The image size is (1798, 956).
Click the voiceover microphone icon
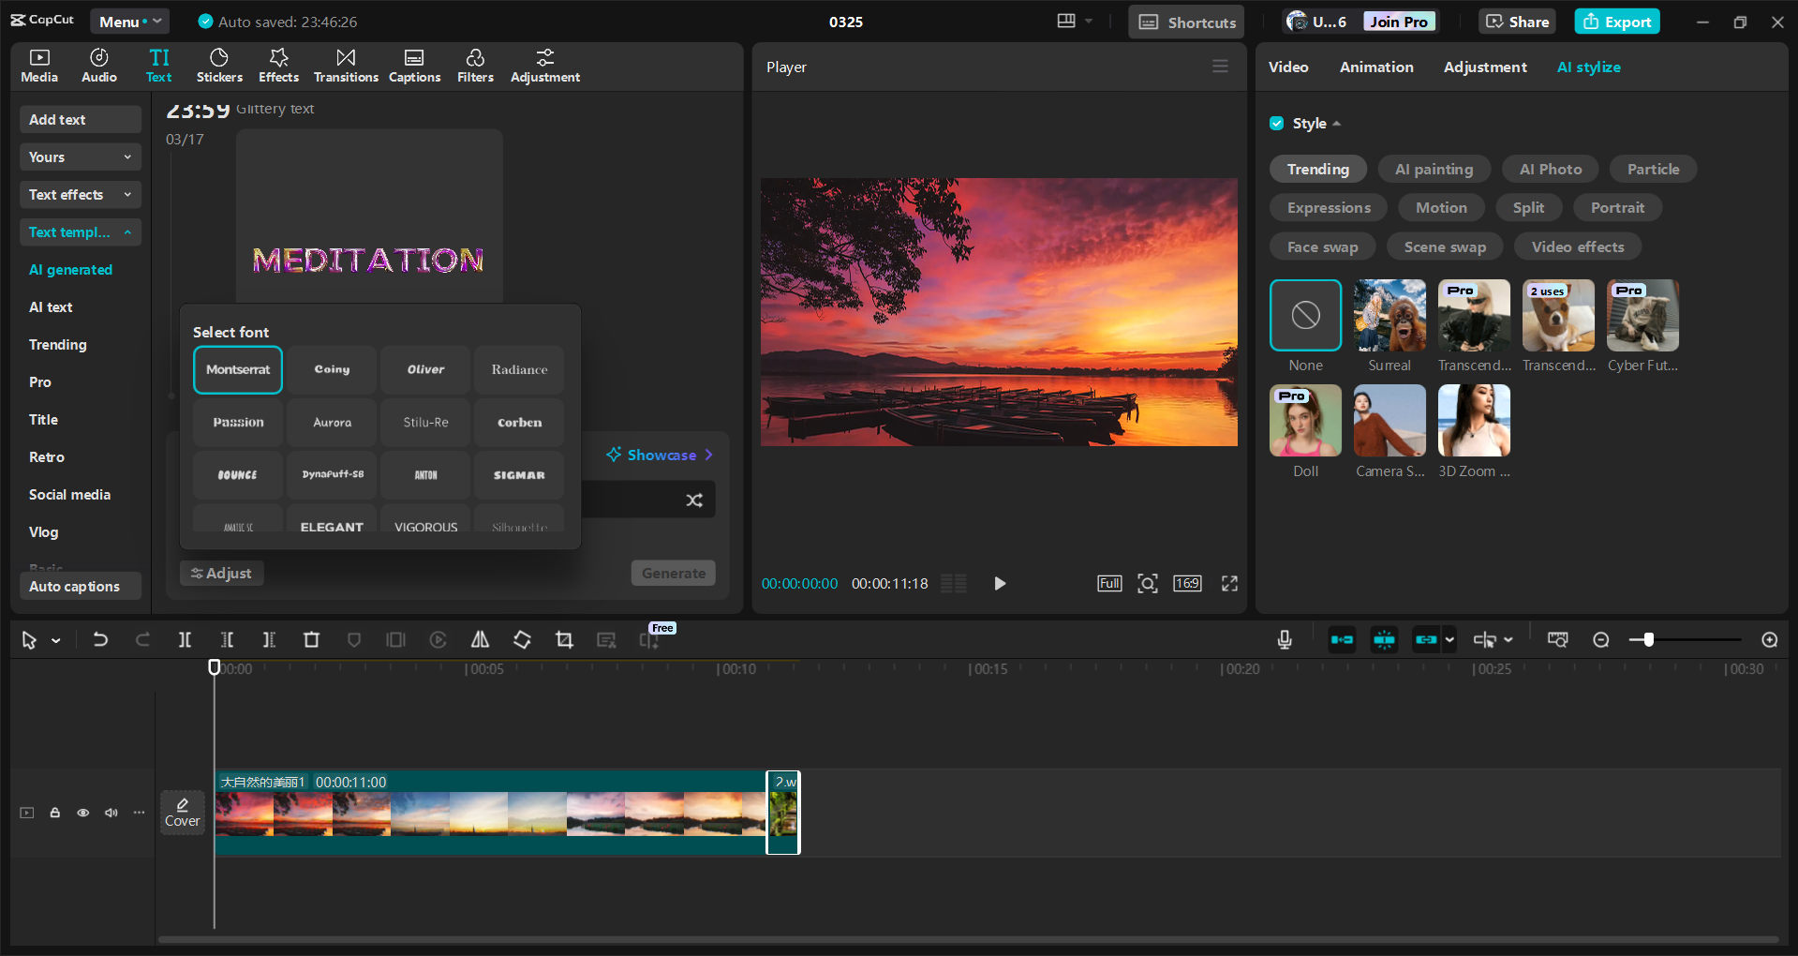(1284, 639)
